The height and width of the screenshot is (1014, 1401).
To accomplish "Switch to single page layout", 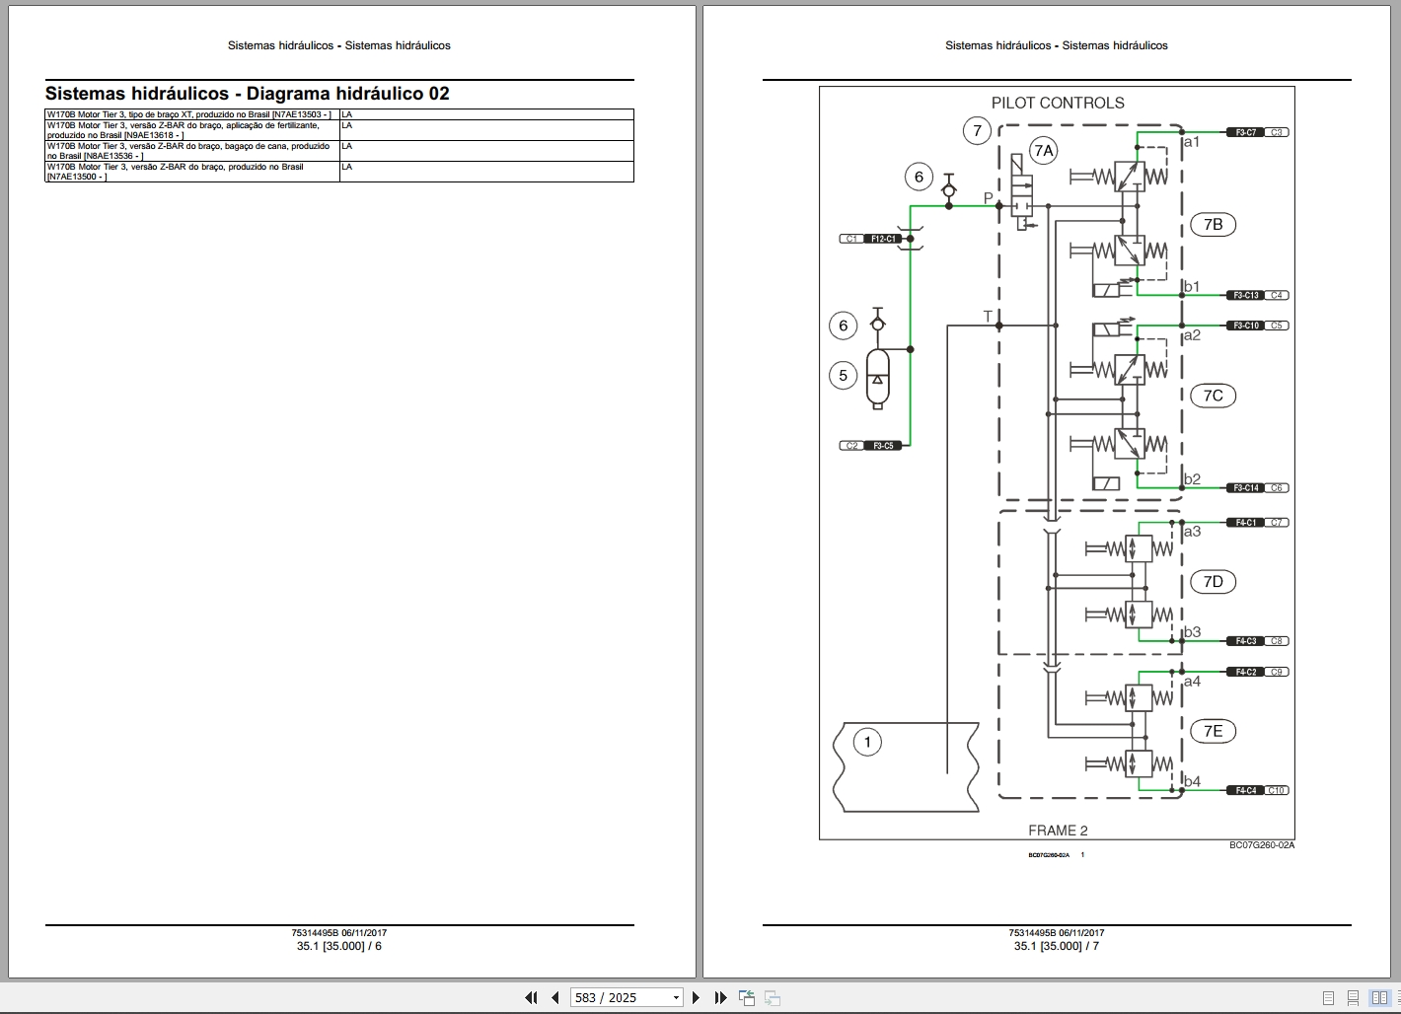I will (x=1328, y=998).
